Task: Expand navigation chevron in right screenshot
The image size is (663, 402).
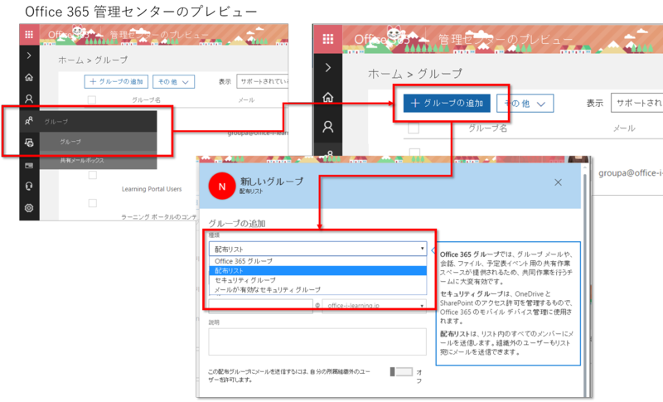Action: (328, 68)
